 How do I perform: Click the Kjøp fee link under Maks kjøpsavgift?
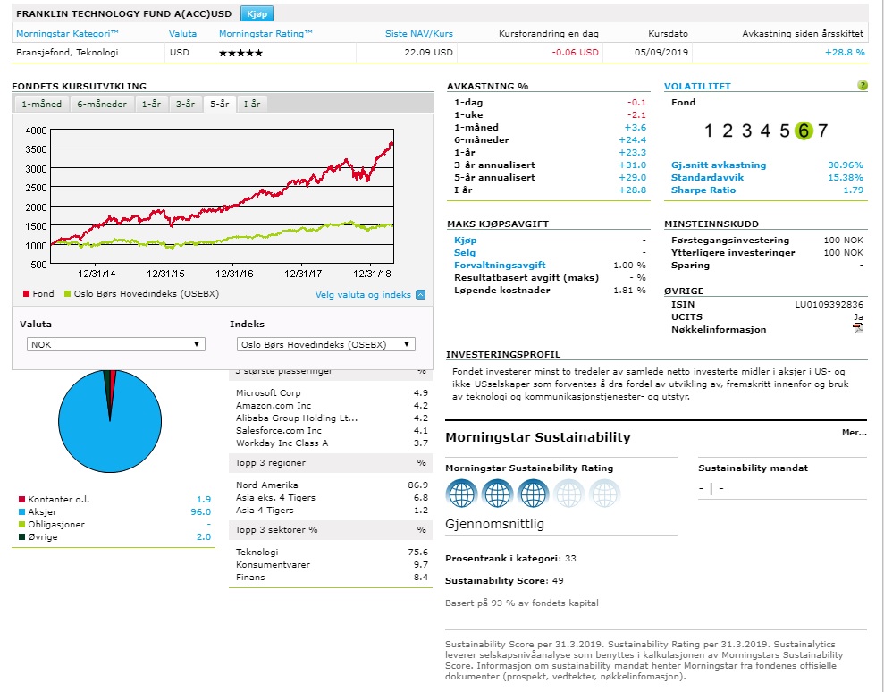466,240
